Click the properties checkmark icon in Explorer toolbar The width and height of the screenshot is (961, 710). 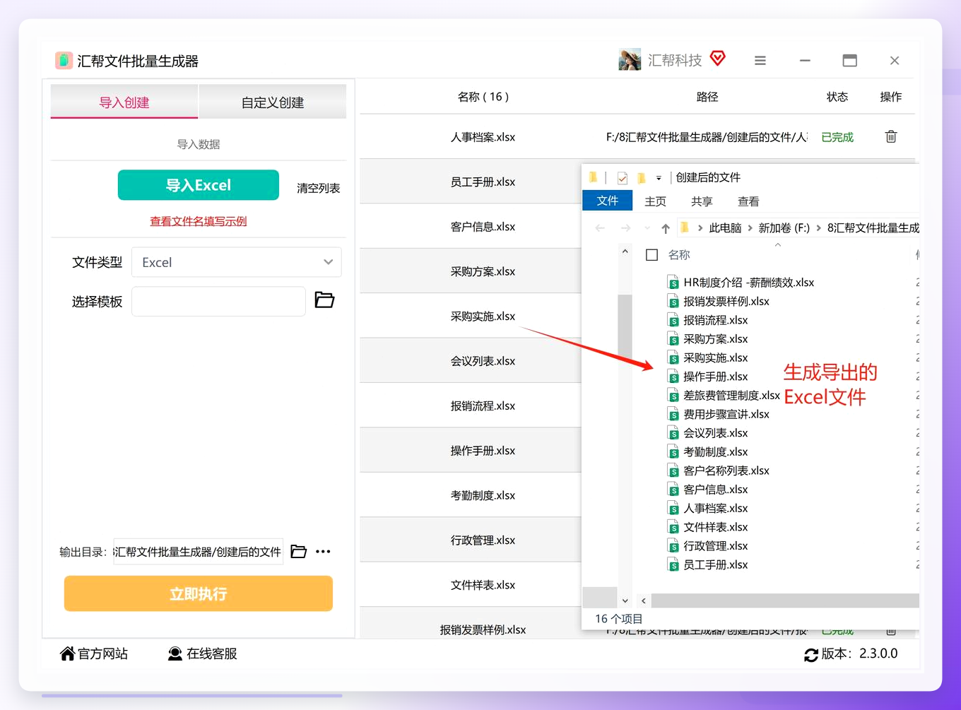point(622,178)
